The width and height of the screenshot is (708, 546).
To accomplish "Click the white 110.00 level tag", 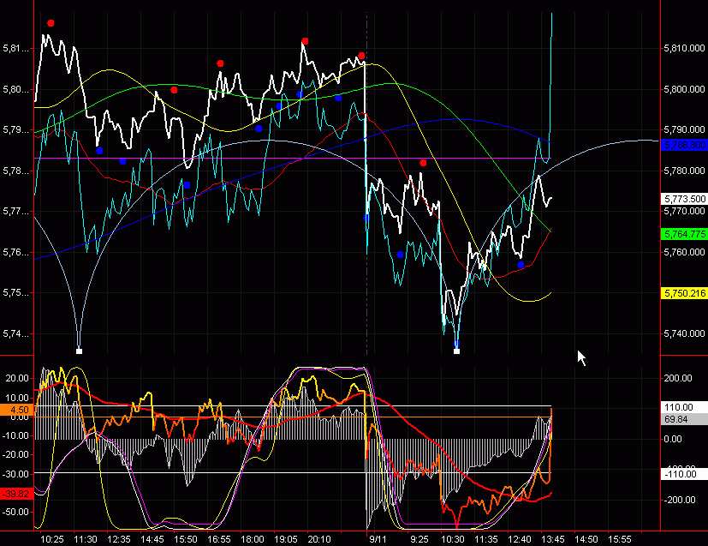I will (684, 407).
